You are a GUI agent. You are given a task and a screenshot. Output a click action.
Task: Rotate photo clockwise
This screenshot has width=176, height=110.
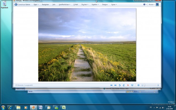[x=124, y=85]
